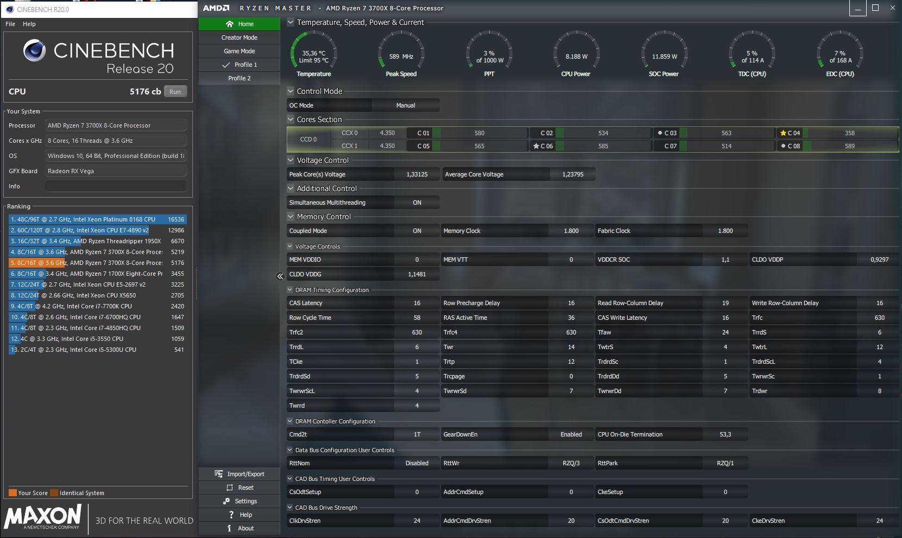
Task: Collapse Temperature, Speed, Power & Current section
Action: pos(291,22)
